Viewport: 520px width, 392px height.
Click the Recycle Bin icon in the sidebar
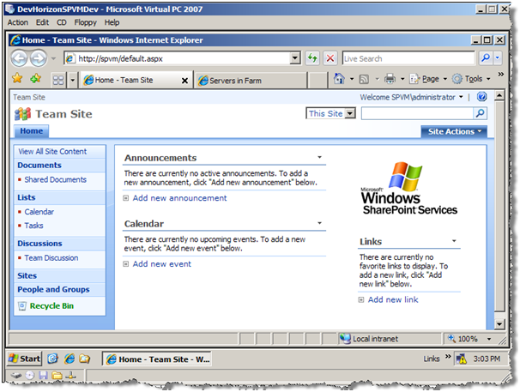point(22,305)
